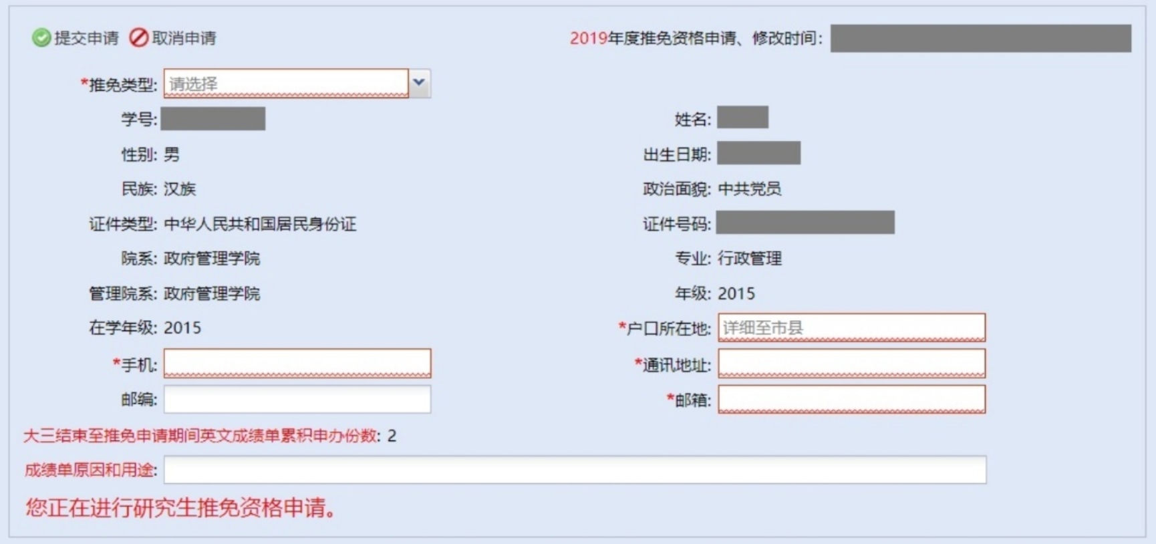Image resolution: width=1156 pixels, height=544 pixels.
Task: Focus the 户口所在地 input field
Action: click(851, 327)
